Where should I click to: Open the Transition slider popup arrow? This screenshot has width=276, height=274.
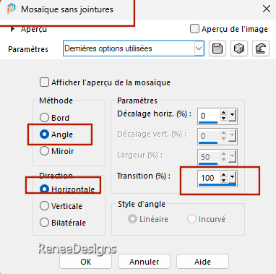(x=232, y=177)
